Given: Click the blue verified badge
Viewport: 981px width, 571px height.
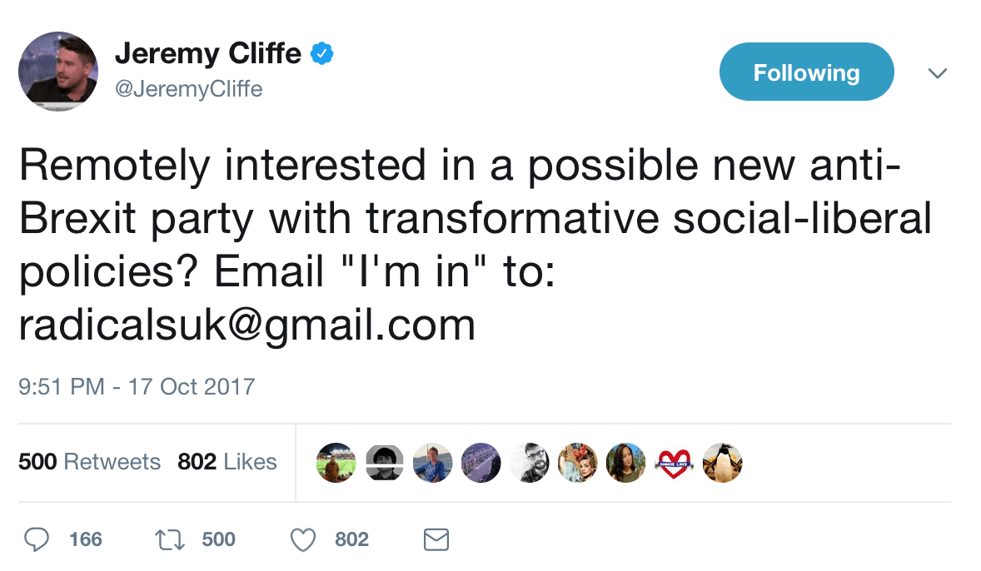Looking at the screenshot, I should pos(322,54).
